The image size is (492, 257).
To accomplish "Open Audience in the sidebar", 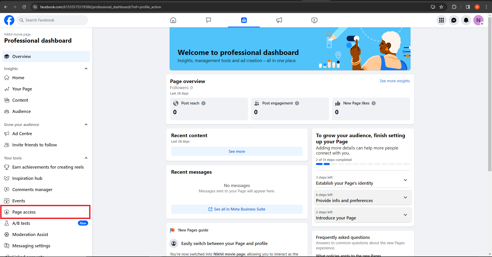I will 46,111.
